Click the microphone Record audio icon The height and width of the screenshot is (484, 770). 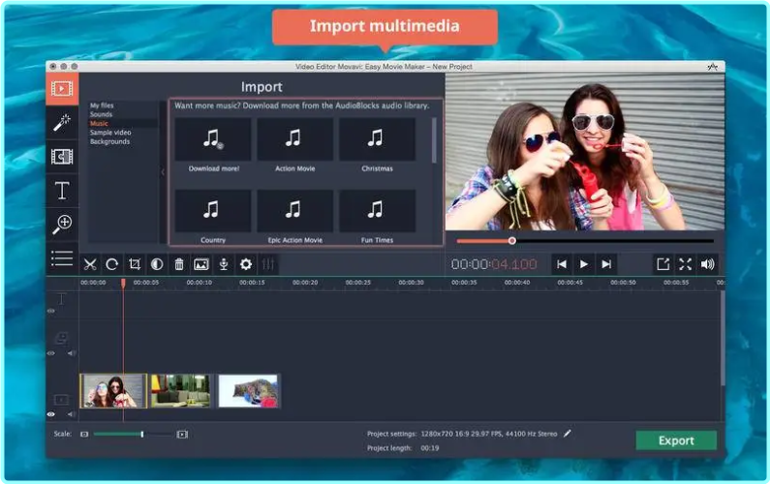click(x=224, y=264)
